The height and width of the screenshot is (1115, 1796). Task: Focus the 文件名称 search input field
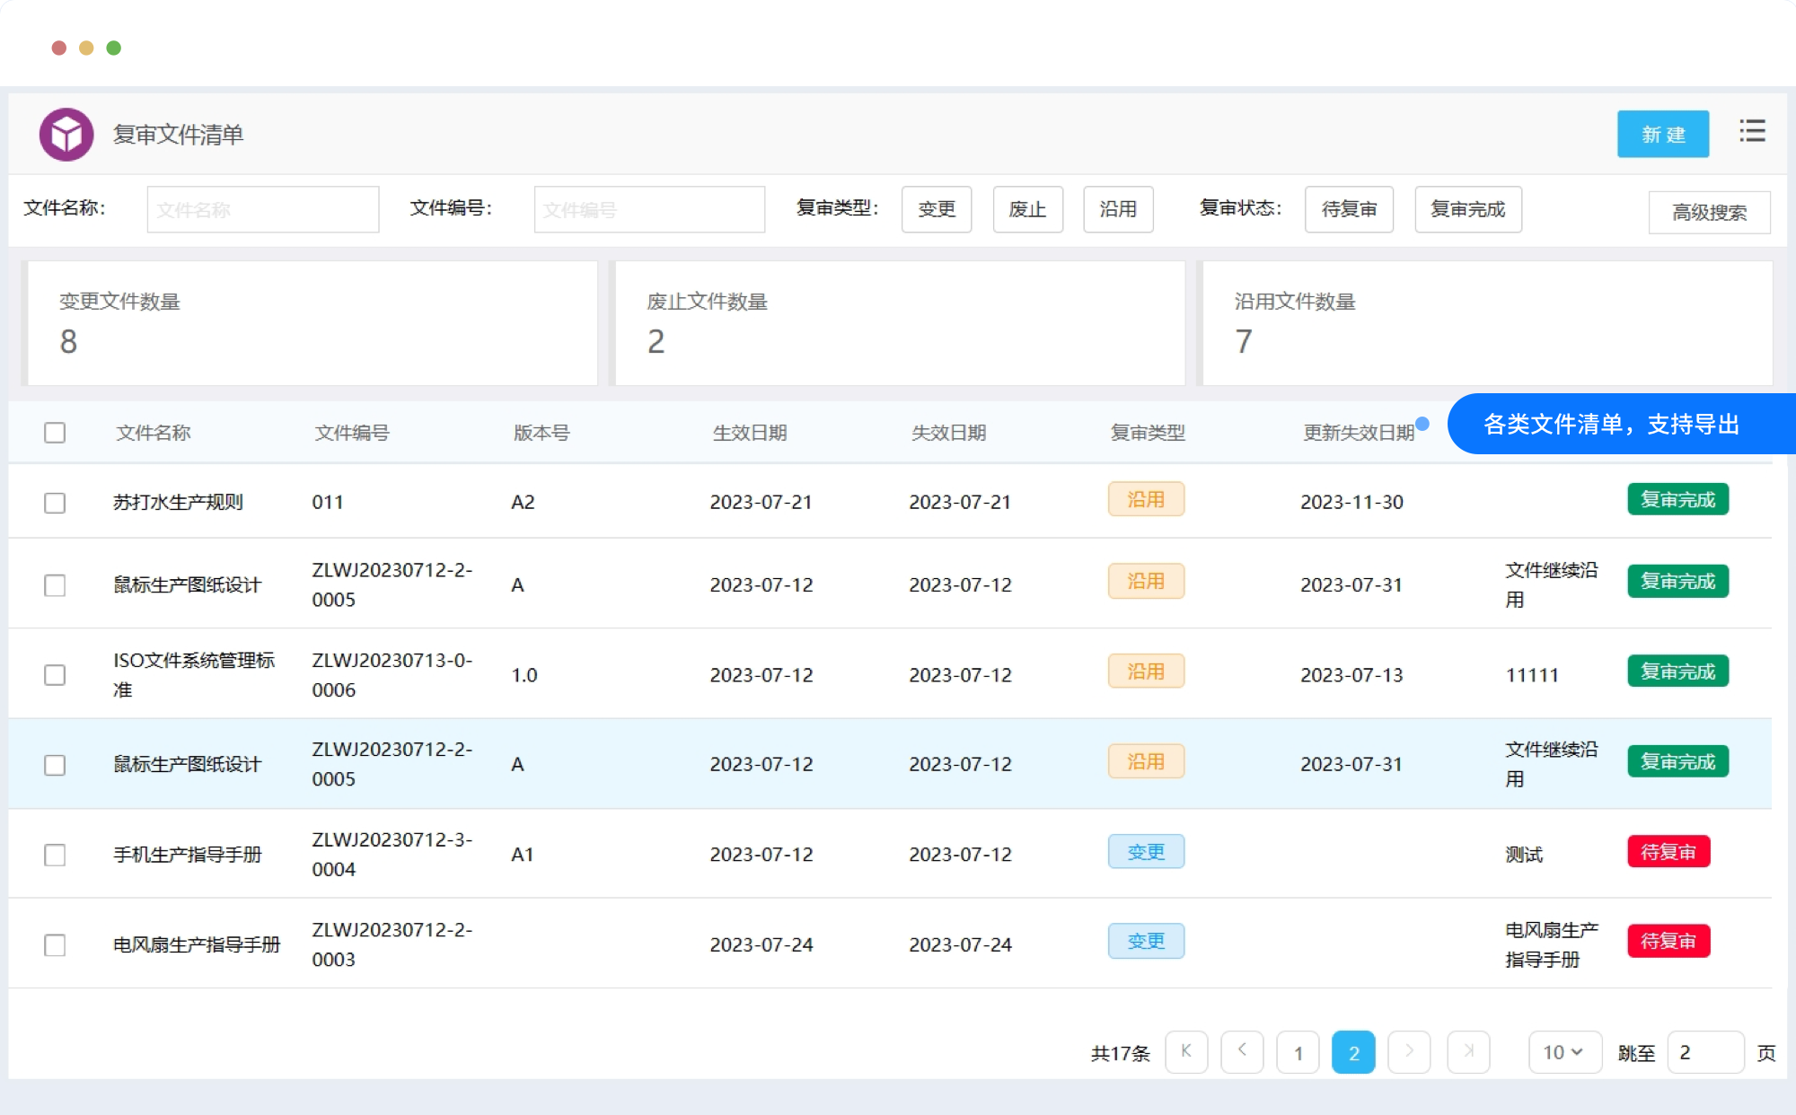click(262, 209)
